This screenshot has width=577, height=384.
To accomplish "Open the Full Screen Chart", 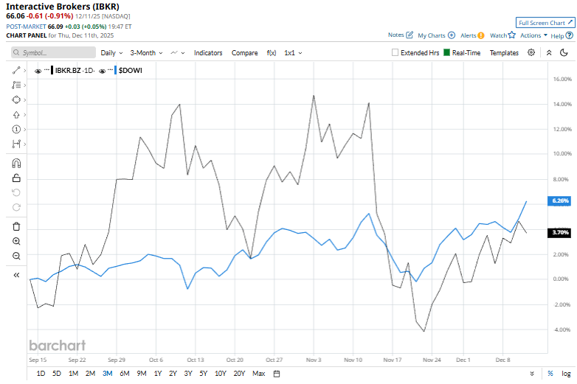I will click(545, 23).
